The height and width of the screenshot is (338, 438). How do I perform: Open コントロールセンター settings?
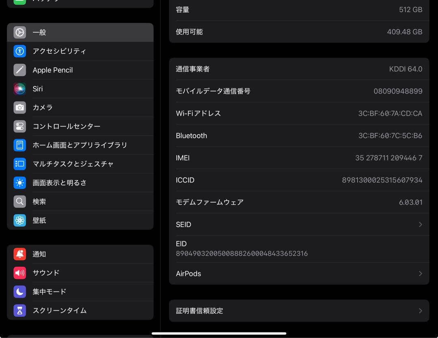pyautogui.click(x=80, y=126)
